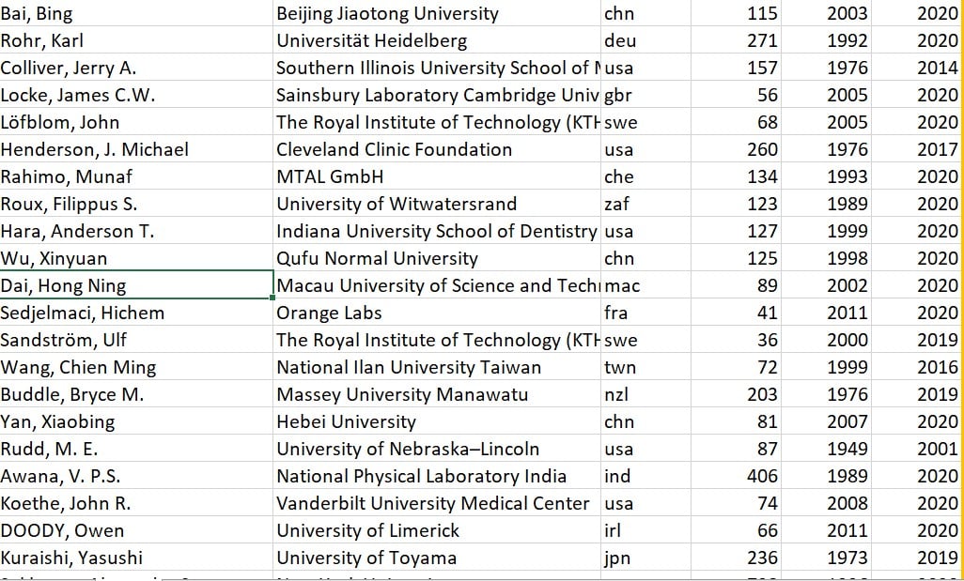Click the name Sandström, Ulf

pyautogui.click(x=136, y=339)
